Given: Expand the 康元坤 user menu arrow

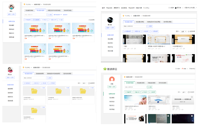Looking at the screenshot, I should coord(182,8).
